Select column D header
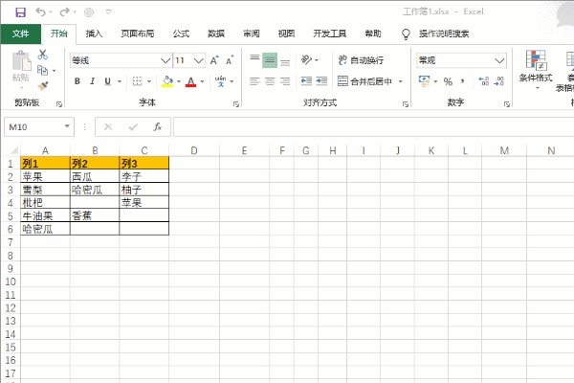574x383 pixels. click(x=194, y=150)
